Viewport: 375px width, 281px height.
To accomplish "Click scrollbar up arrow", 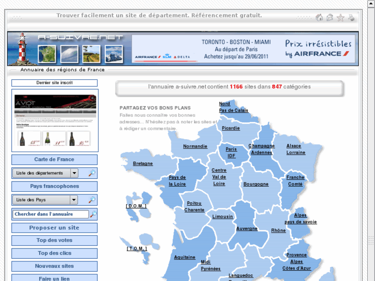I will 371,3.
